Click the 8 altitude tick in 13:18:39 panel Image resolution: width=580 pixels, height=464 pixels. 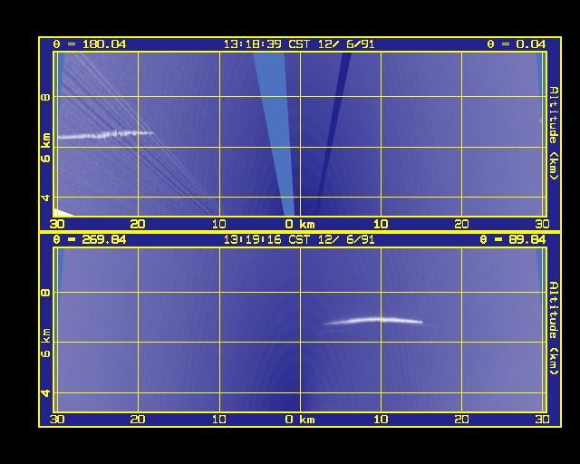[45, 97]
